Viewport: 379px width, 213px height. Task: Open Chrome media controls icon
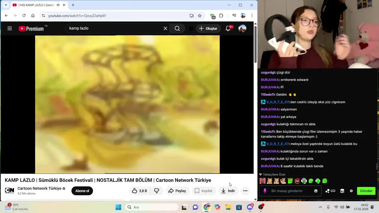[x=234, y=16]
